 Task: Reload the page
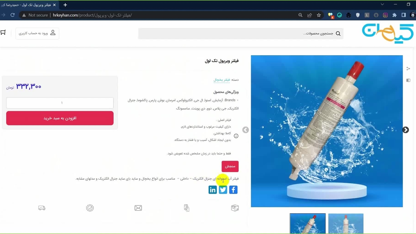pos(12,15)
